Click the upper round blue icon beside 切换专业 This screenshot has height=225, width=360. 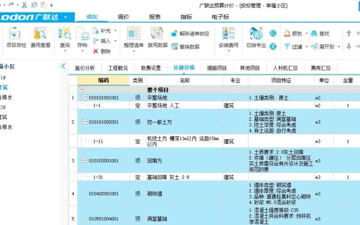pos(273,33)
